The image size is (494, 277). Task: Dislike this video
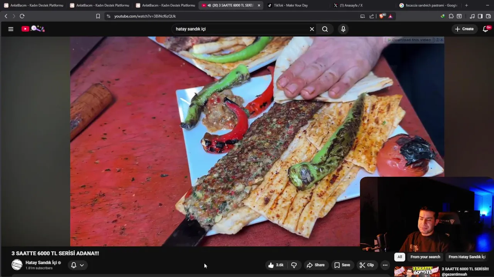(294, 265)
